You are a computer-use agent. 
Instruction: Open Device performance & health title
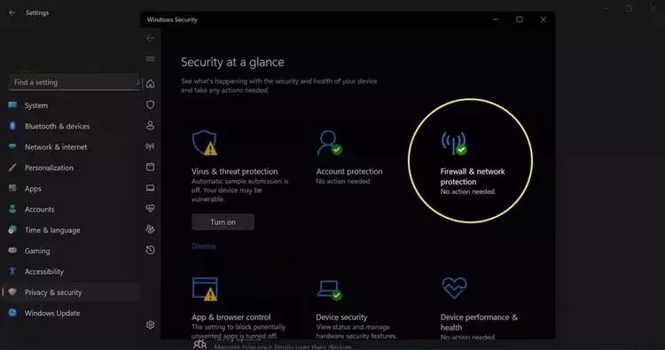[x=479, y=323]
